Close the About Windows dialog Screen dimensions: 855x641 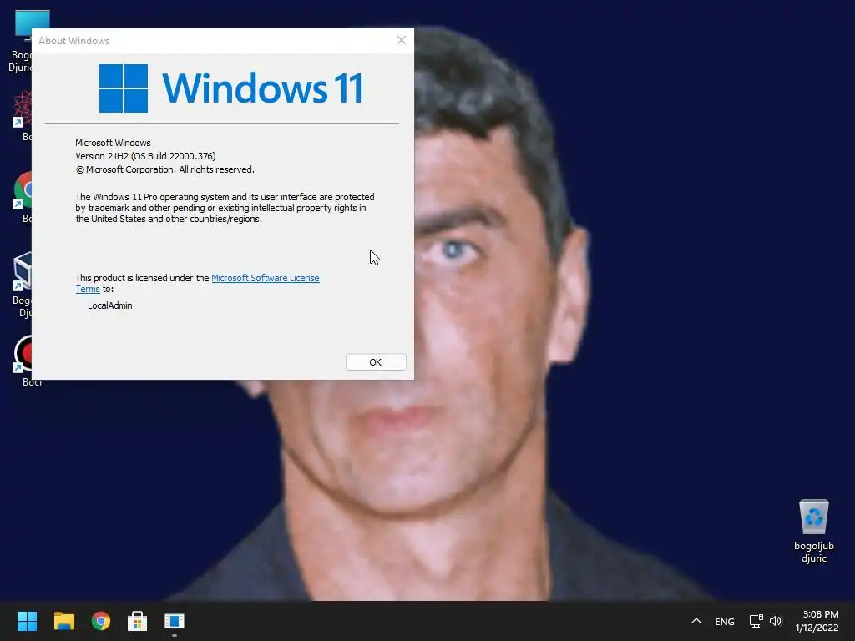click(402, 40)
